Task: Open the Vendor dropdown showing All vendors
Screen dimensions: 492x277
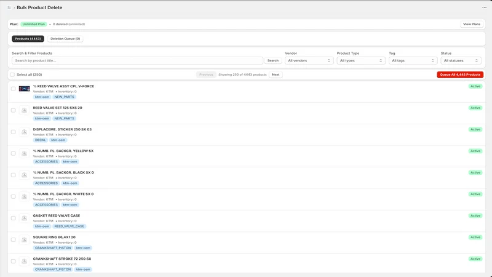Action: pyautogui.click(x=309, y=60)
